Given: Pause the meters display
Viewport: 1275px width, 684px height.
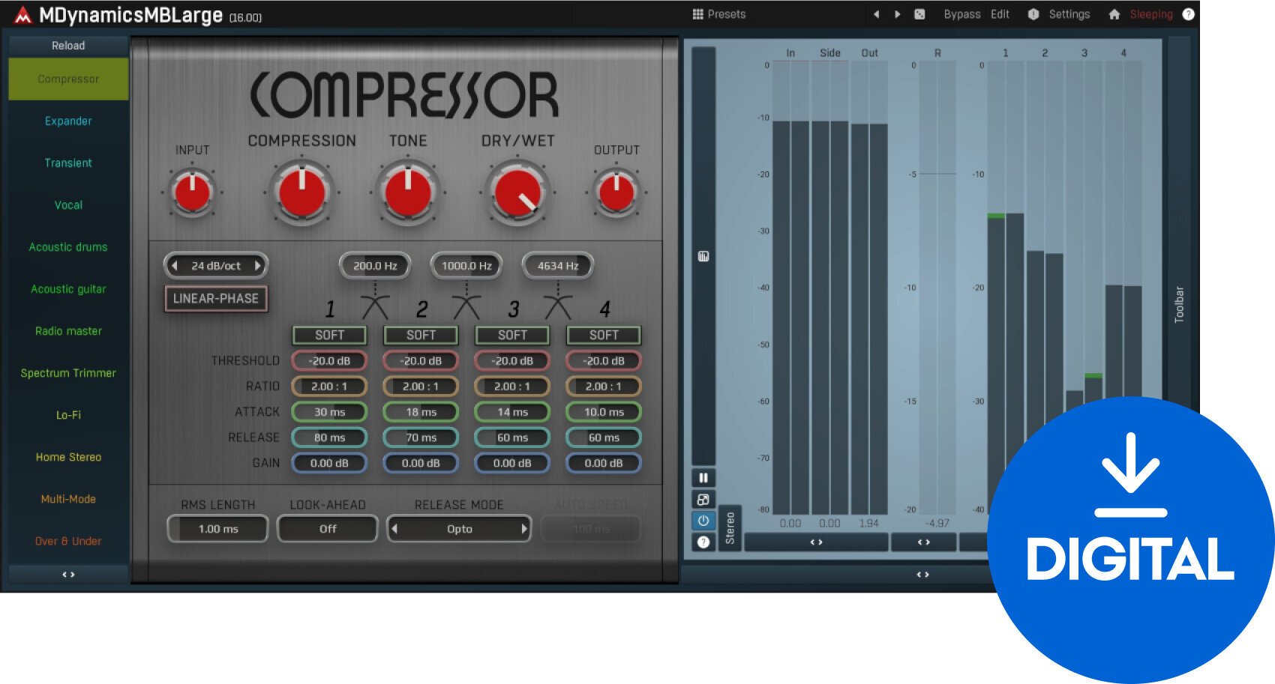Looking at the screenshot, I should tap(703, 477).
